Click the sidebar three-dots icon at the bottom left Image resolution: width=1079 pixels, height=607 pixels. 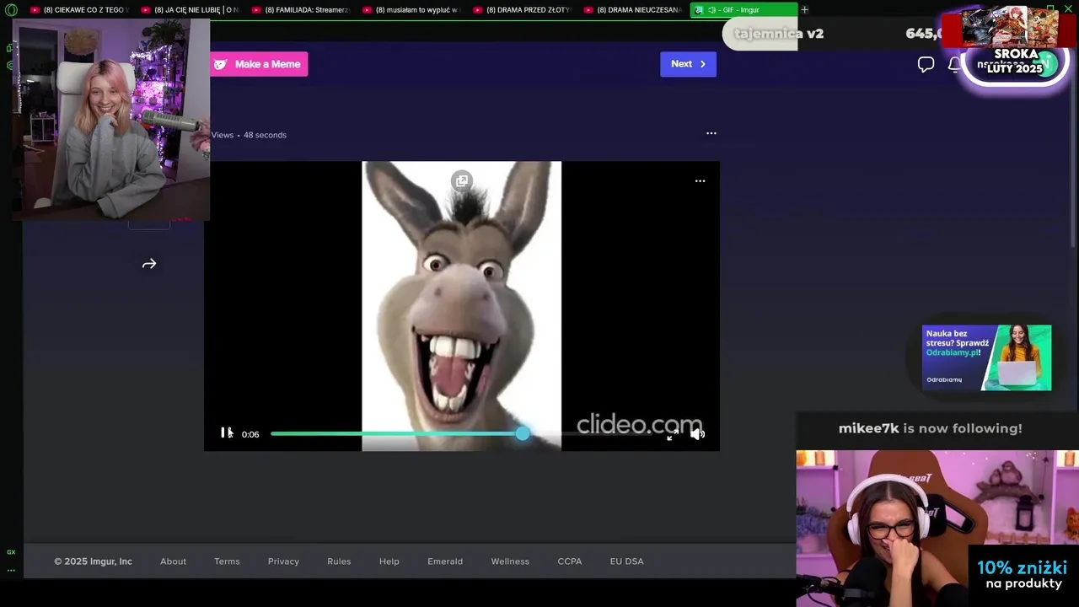point(11,571)
